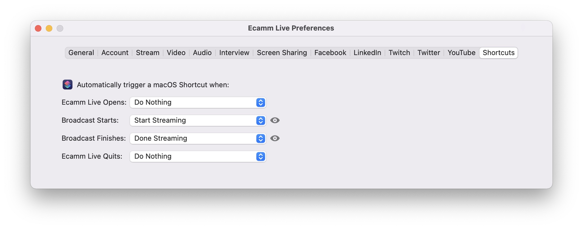Viewport: 583px width, 229px height.
Task: Open the Audio preferences tab
Action: (202, 53)
